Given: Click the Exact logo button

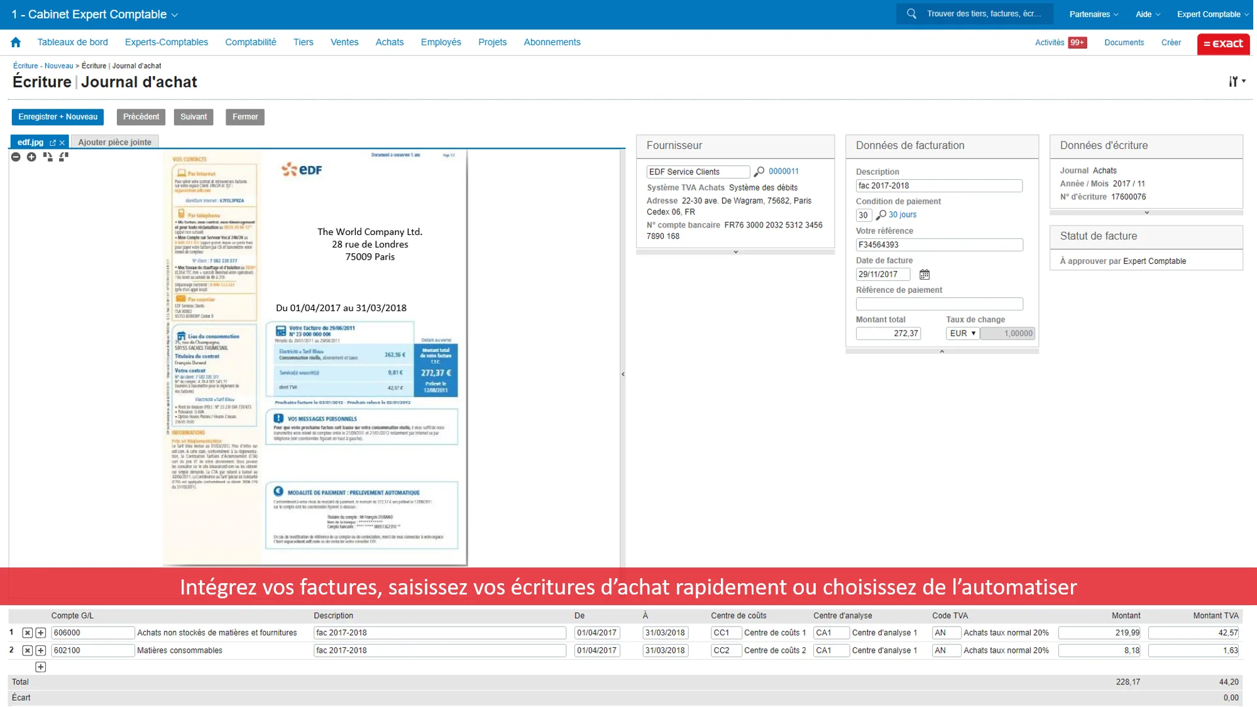Looking at the screenshot, I should tap(1223, 43).
